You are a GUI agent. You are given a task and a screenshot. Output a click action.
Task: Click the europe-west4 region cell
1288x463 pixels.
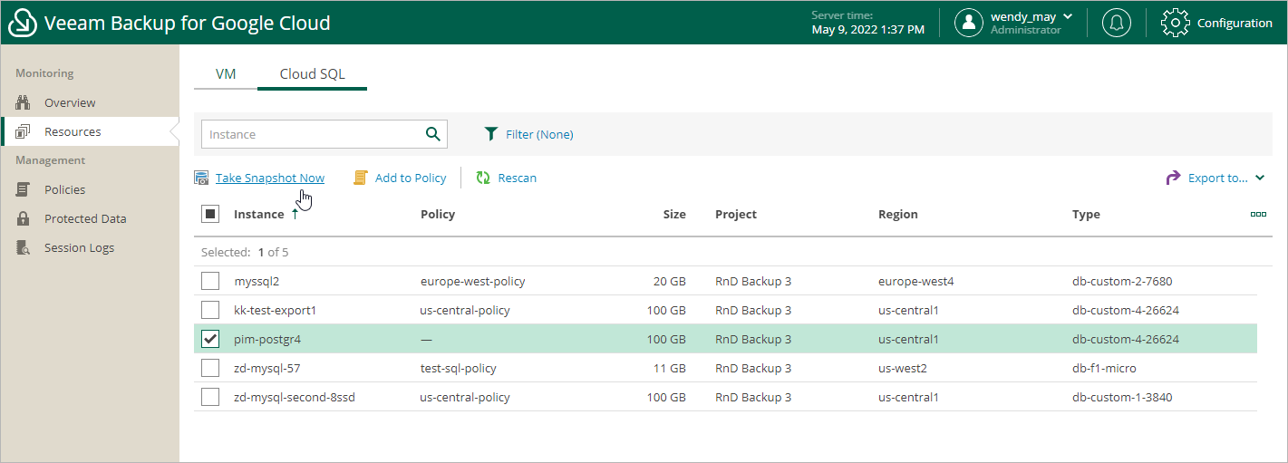click(916, 281)
